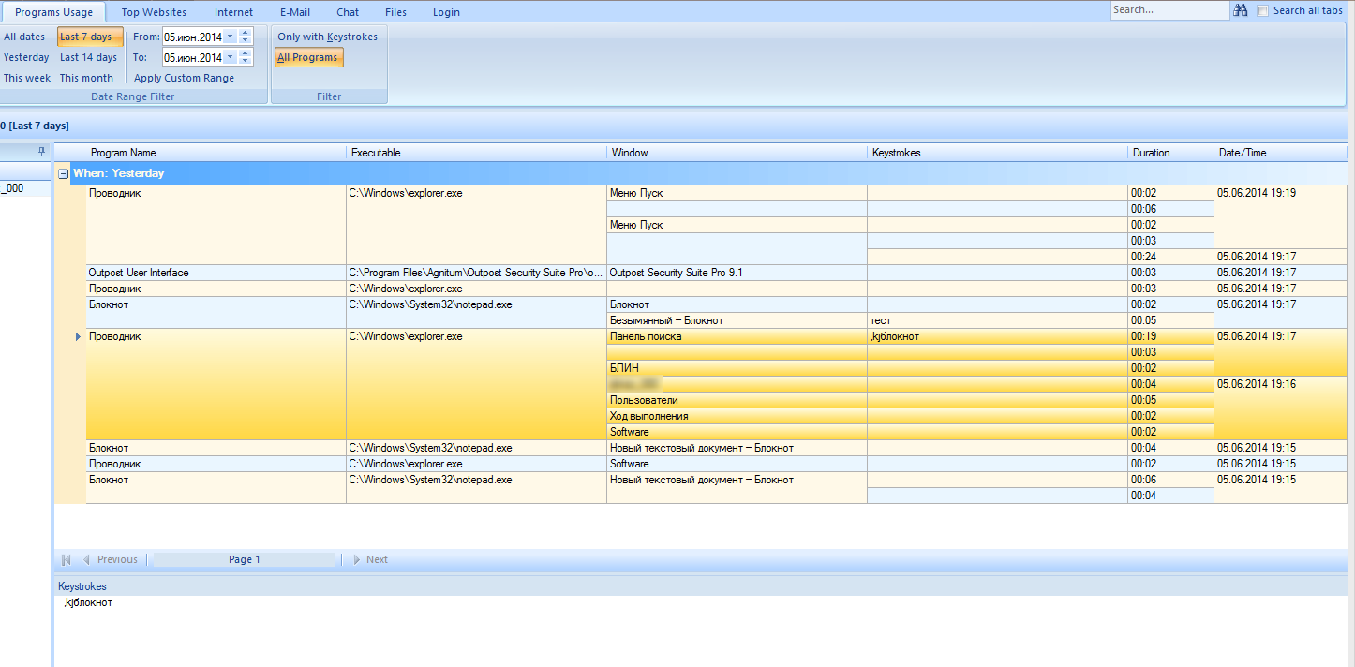This screenshot has height=667, width=1355.
Task: Switch to the Top Websites tab
Action: pos(154,12)
